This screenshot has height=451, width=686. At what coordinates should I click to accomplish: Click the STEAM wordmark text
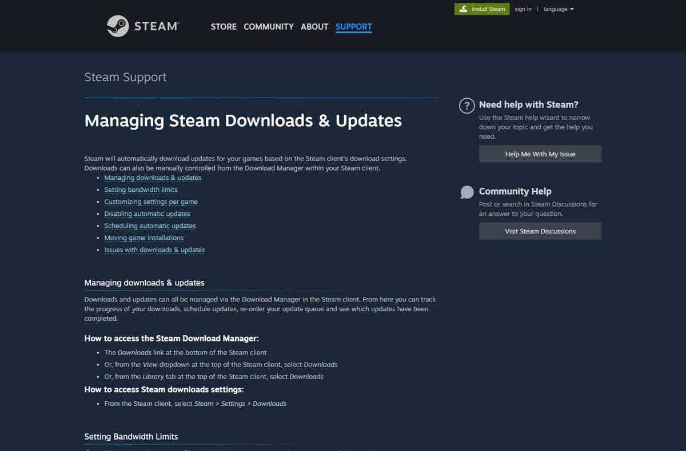157,26
